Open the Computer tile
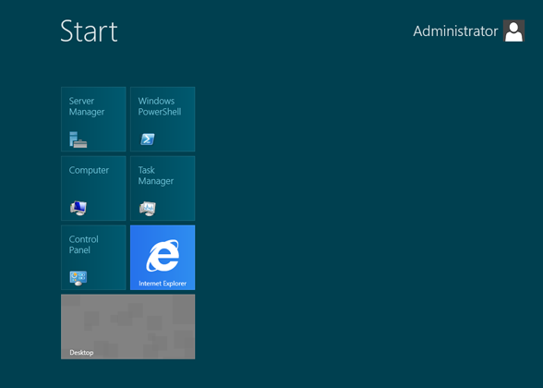Image resolution: width=543 pixels, height=388 pixels. click(x=93, y=188)
